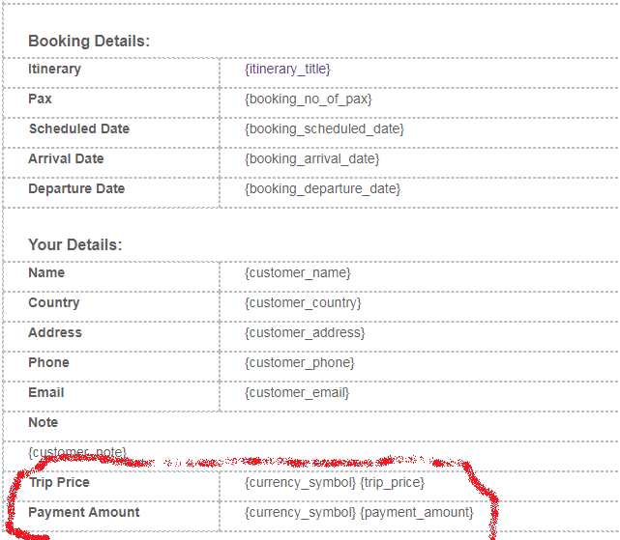Click the {customer_country} placeholder
This screenshot has width=620, height=540.
click(x=303, y=303)
